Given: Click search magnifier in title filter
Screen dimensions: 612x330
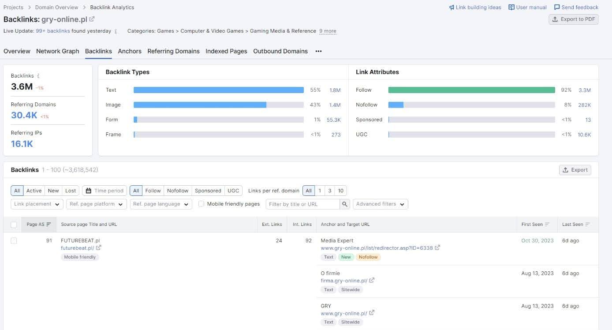Looking at the screenshot, I should (x=345, y=204).
